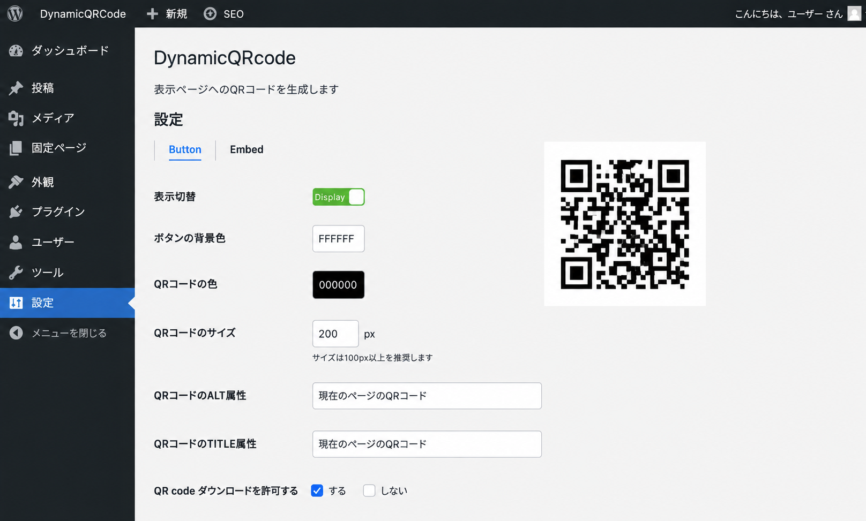Open the ツール menu label
This screenshot has width=866, height=521.
[x=48, y=273]
